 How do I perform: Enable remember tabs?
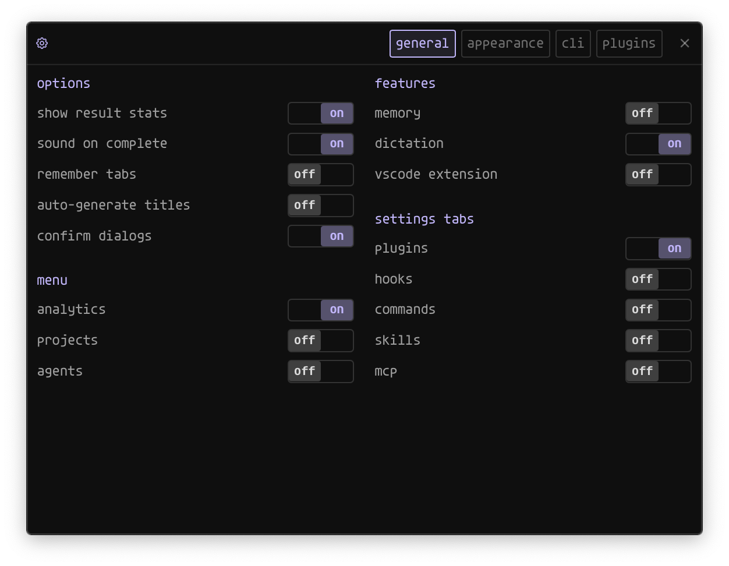click(x=320, y=174)
